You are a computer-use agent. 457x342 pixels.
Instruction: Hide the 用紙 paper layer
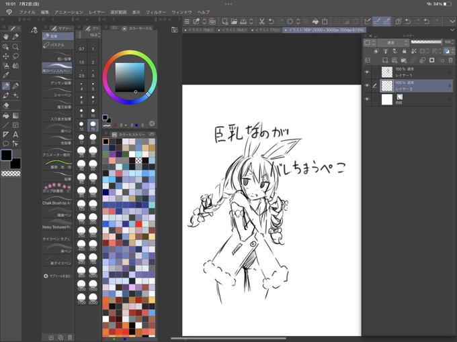[367, 99]
